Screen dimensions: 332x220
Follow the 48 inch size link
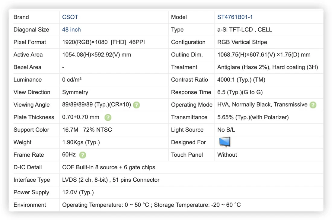tap(71, 30)
